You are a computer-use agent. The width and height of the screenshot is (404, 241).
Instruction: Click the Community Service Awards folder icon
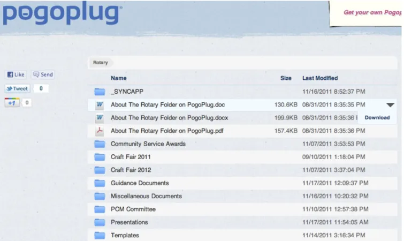pyautogui.click(x=100, y=144)
